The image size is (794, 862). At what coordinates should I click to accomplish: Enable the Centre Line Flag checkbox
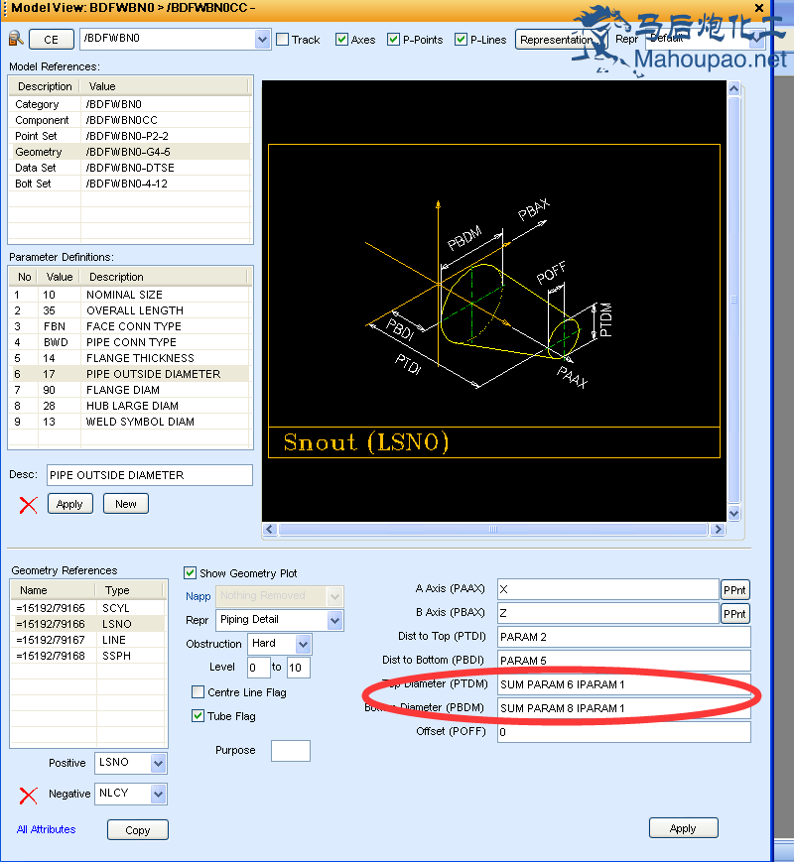[x=198, y=691]
